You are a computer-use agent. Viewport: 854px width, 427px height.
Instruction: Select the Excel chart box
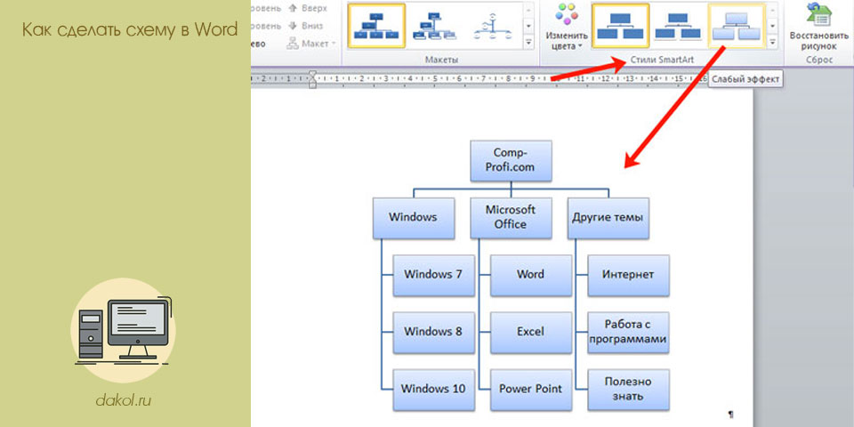(531, 332)
